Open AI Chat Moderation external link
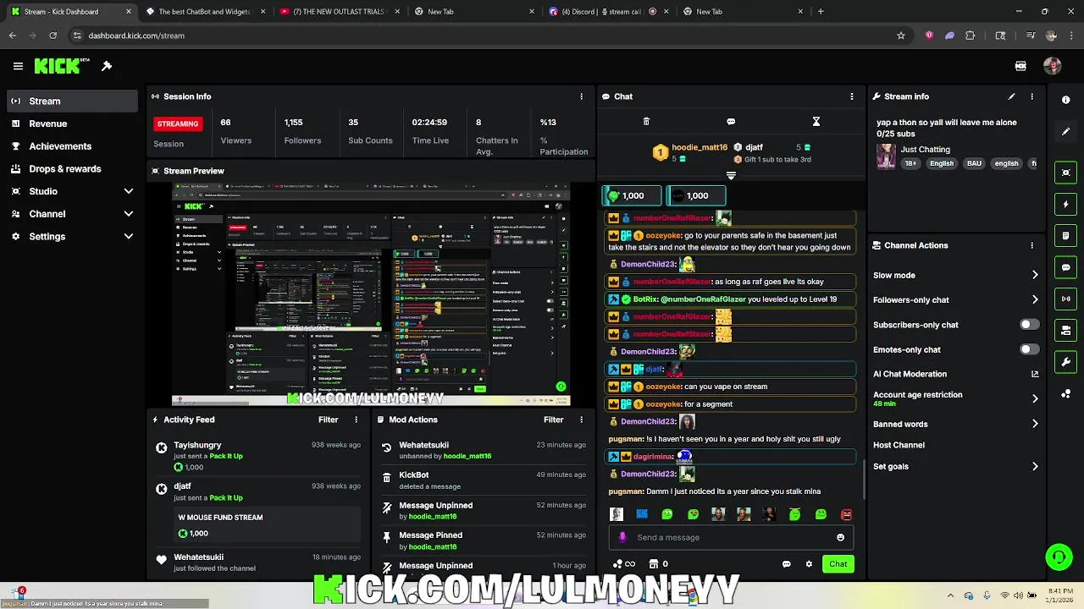Viewport: 1084px width, 609px height. [1035, 374]
